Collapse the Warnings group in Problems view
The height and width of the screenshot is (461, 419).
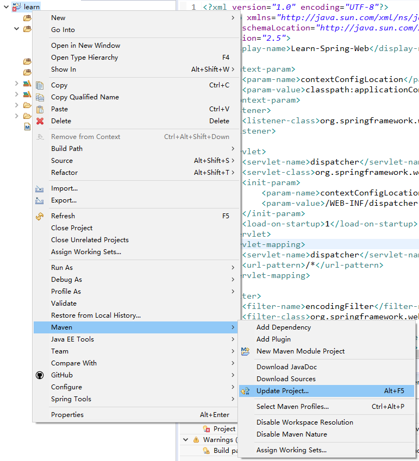click(x=186, y=440)
